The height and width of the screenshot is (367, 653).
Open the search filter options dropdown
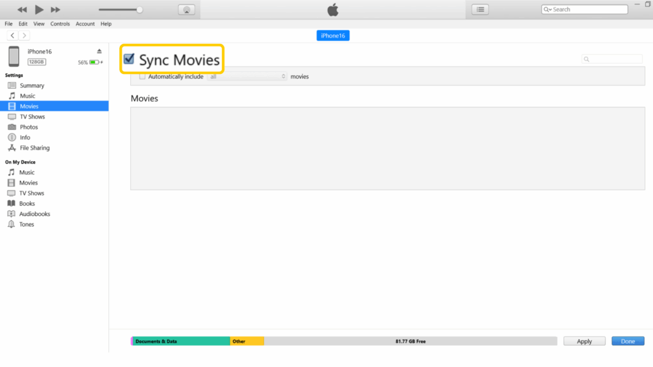(x=550, y=9)
